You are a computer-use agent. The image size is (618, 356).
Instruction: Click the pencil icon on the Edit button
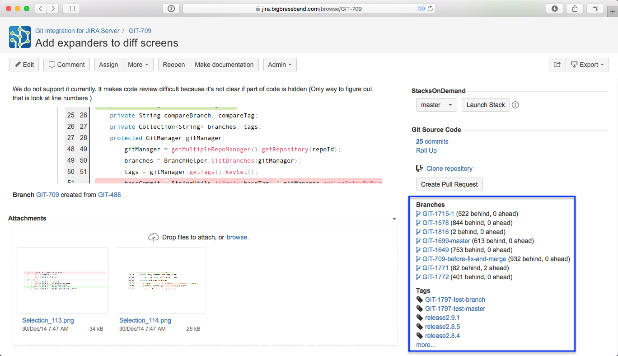pos(17,64)
